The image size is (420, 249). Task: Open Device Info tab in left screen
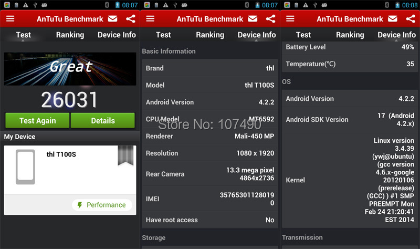point(117,35)
